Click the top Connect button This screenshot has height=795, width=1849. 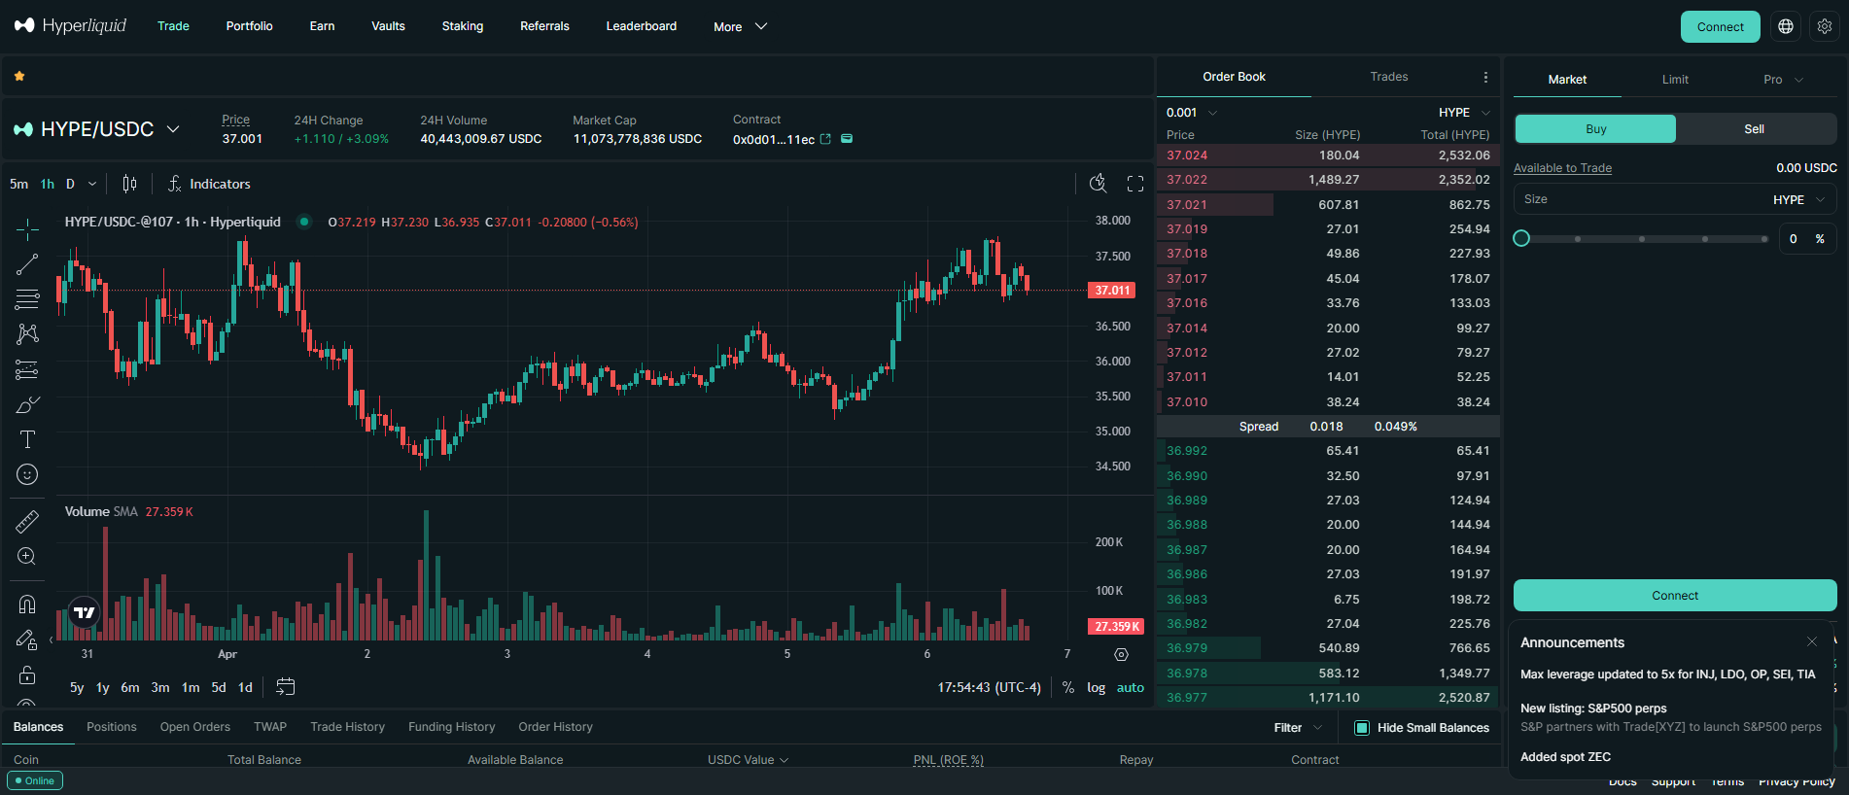coord(1720,27)
